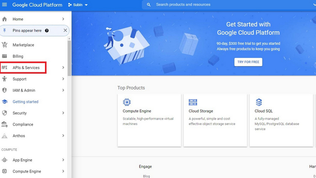Open Security menu item
This screenshot has height=178, width=316.
pyautogui.click(x=20, y=113)
